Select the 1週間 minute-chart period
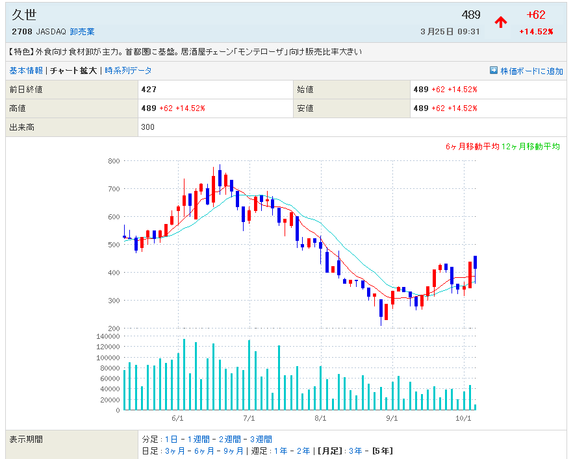This screenshot has height=459, width=573. (197, 440)
